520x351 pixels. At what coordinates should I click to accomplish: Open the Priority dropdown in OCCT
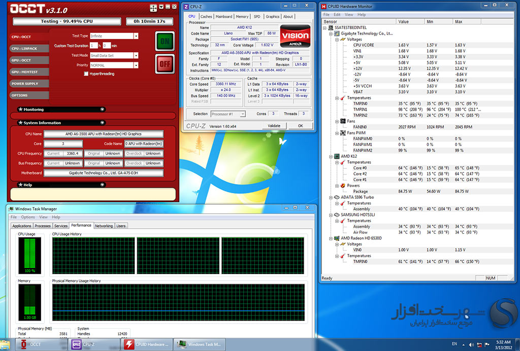[136, 65]
